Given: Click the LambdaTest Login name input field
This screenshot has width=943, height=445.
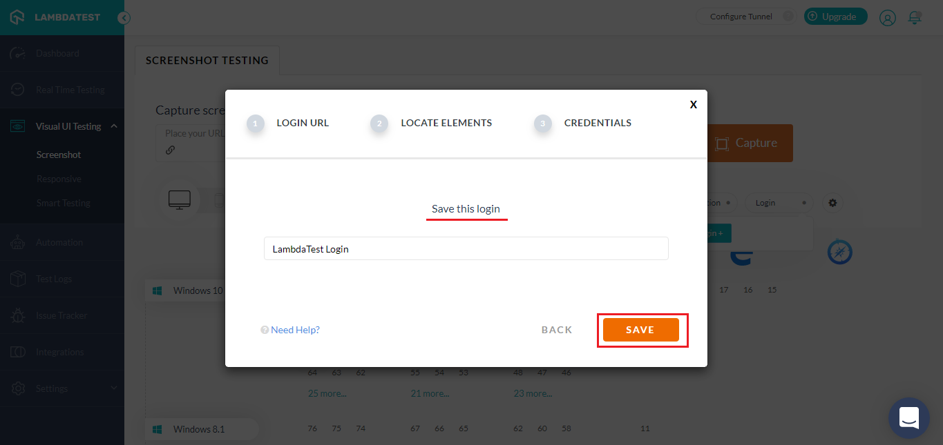Looking at the screenshot, I should 466,248.
